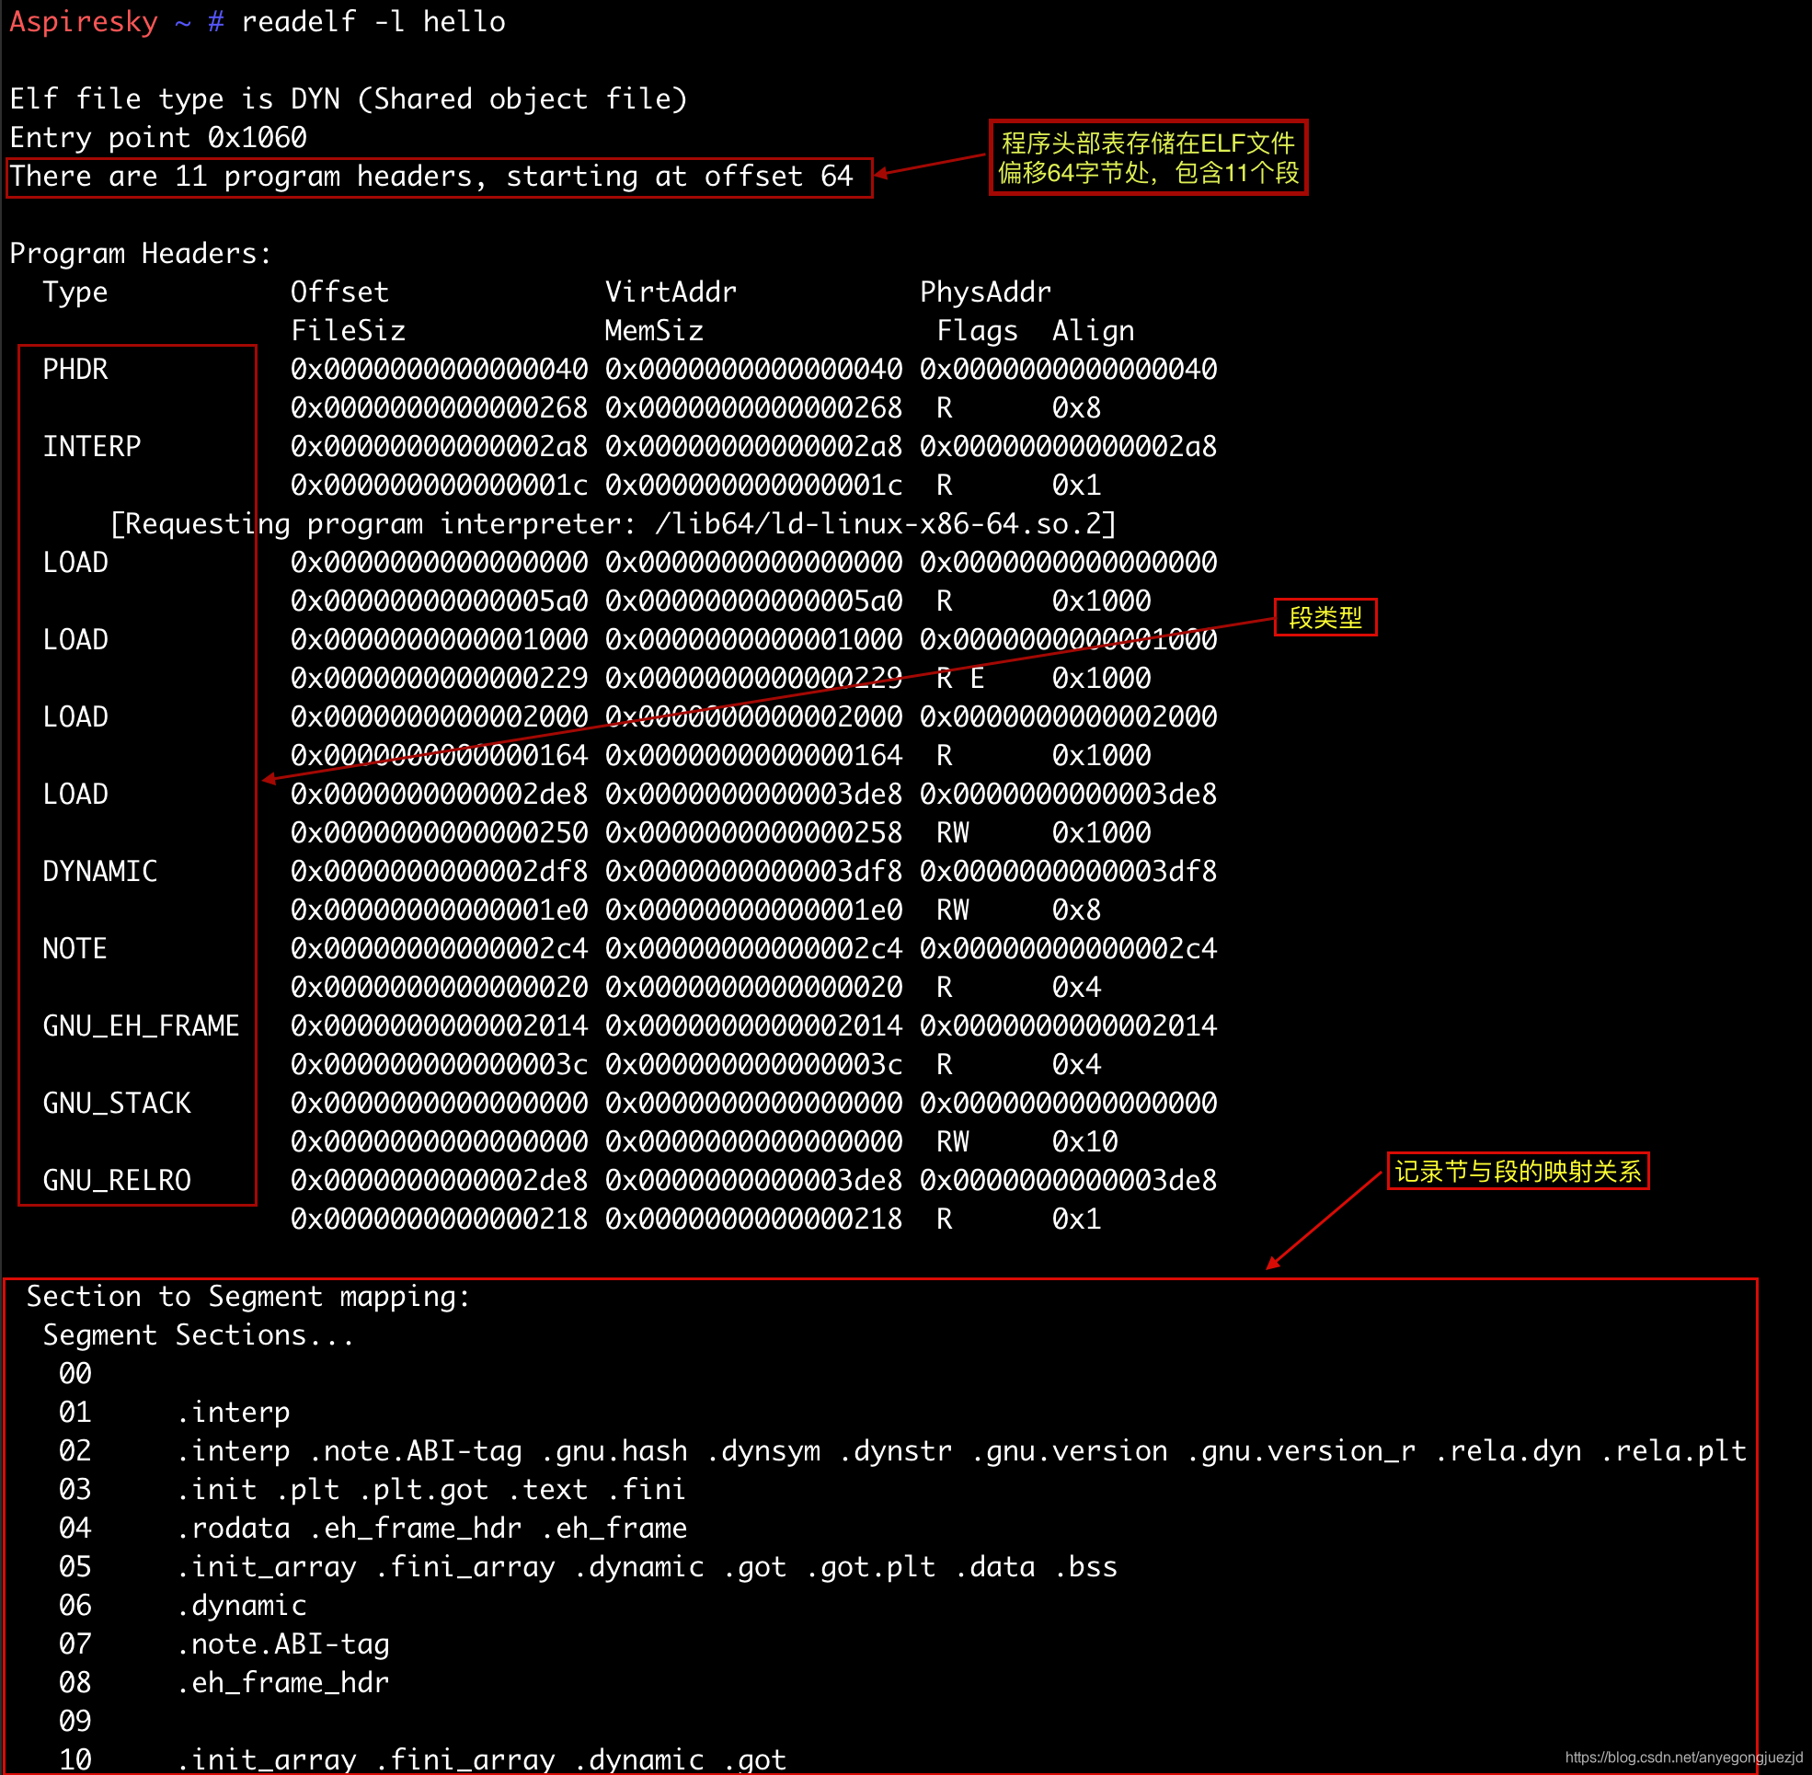Click 'Section to Segment mapping:' heading
Viewport: 1812px width, 1775px height.
point(248,1296)
